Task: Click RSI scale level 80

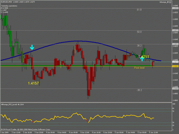Action: point(173,109)
